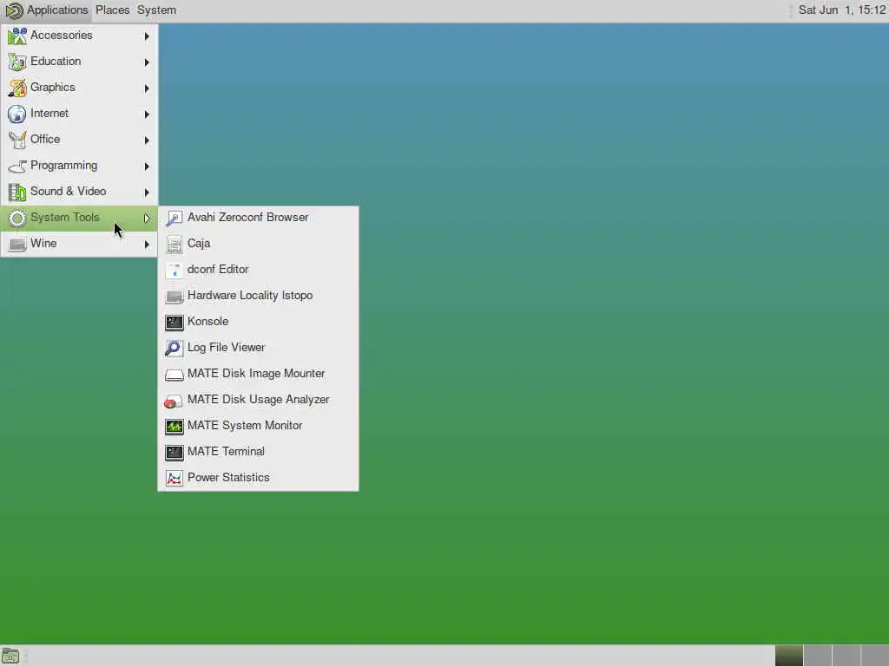Click the Konsole terminal icon
Screen dimensions: 889x666
coord(174,323)
